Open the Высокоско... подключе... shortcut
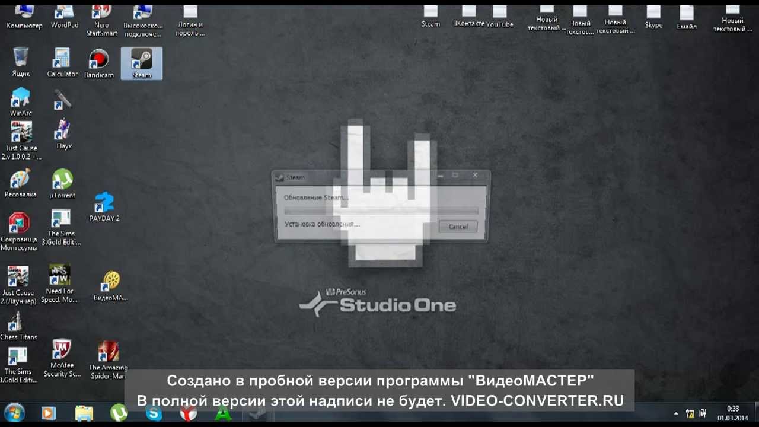Viewport: 759px width, 427px height. [142, 21]
